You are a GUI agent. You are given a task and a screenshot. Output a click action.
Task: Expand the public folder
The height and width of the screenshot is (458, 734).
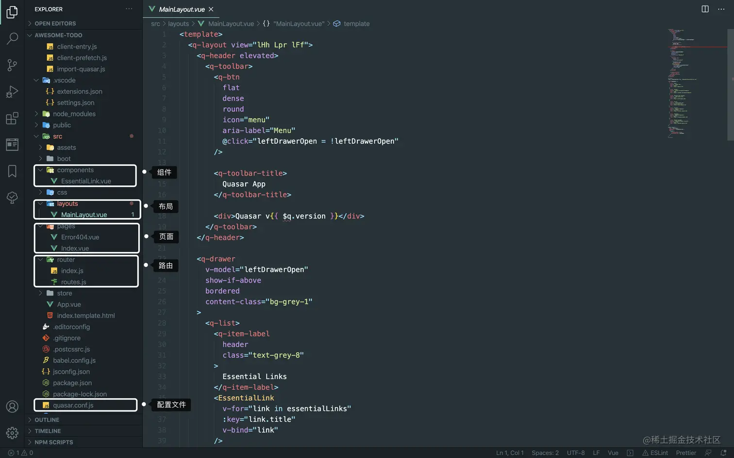click(83, 125)
